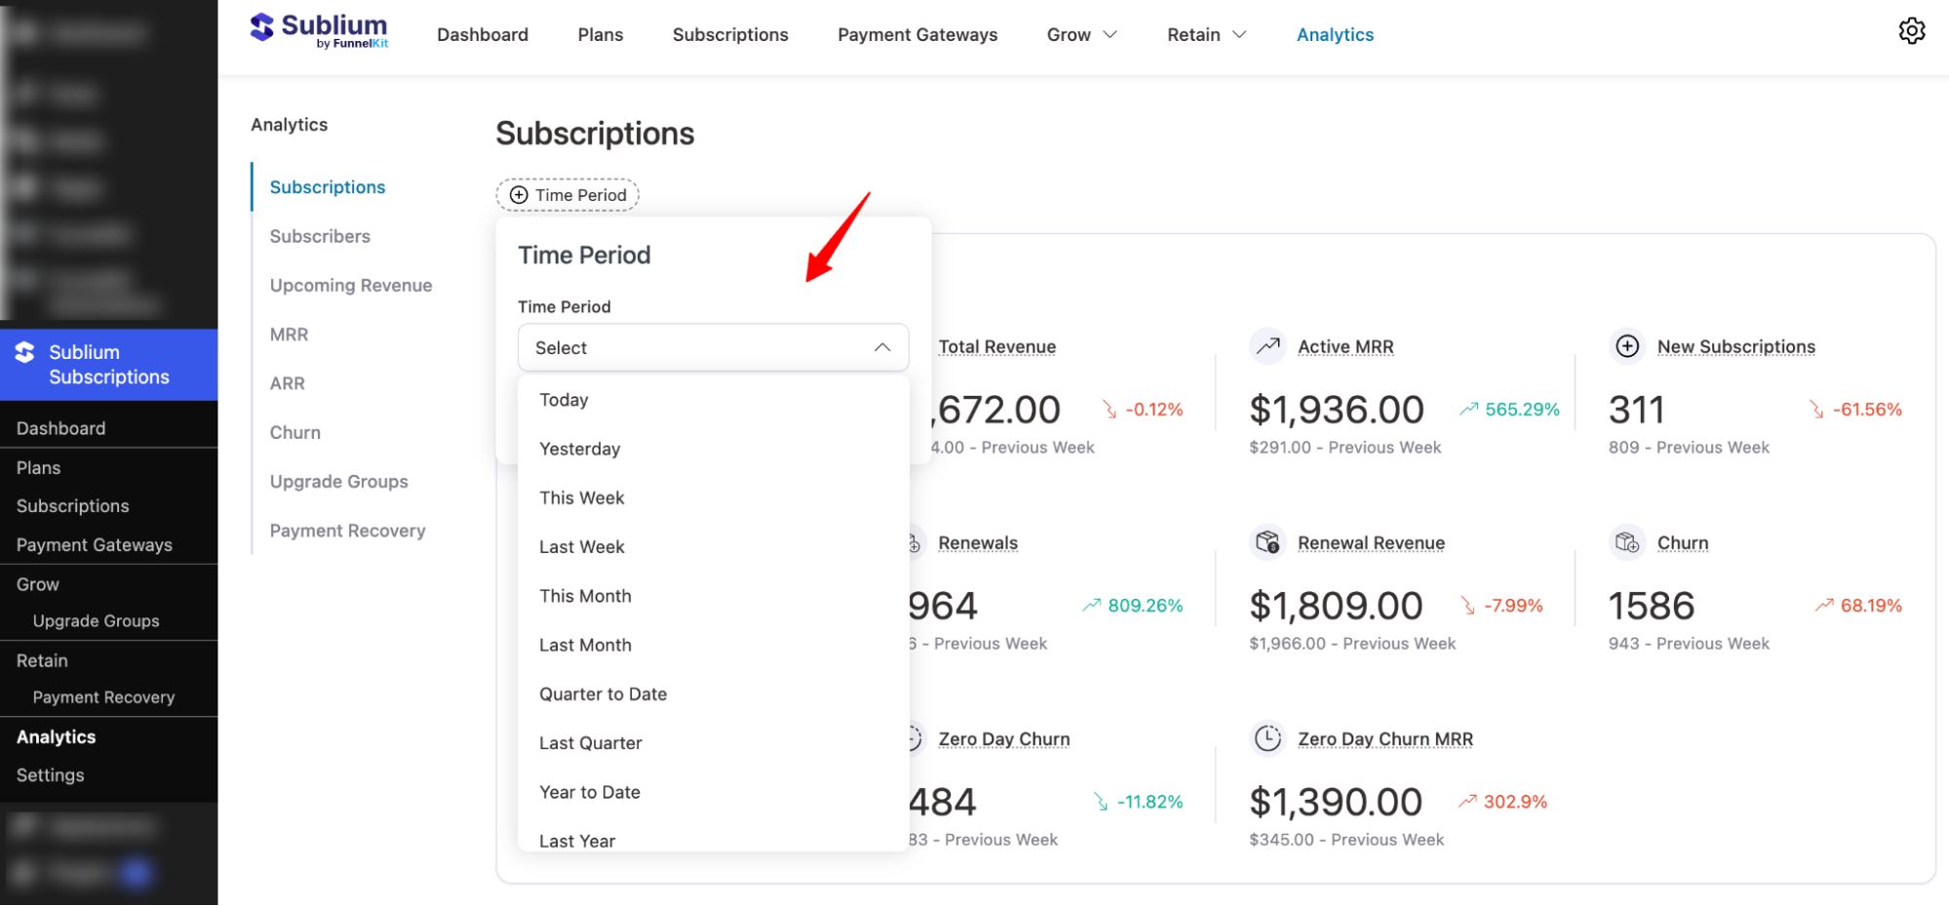Select Last Year at the list bottom
Screen dimensions: 1949x906
coord(577,840)
